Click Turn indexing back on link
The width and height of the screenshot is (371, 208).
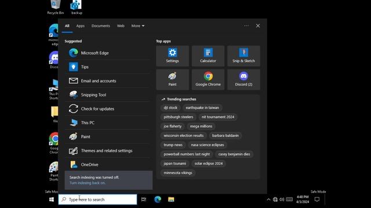click(88, 183)
